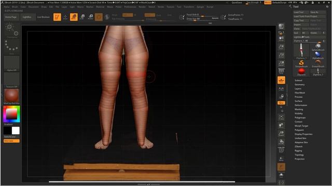The width and height of the screenshot is (332, 186).
Task: Expand the Geometry section
Action: click(x=300, y=85)
